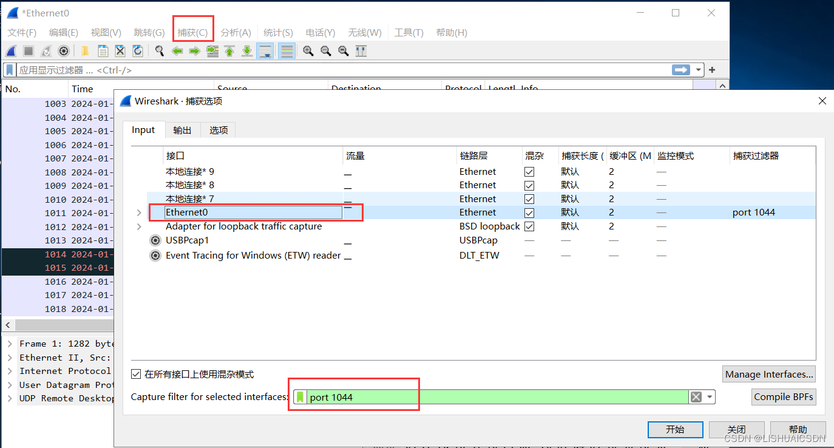Image resolution: width=834 pixels, height=448 pixels.
Task: Uncheck 在所有接口上使用混杂模式
Action: pyautogui.click(x=137, y=375)
